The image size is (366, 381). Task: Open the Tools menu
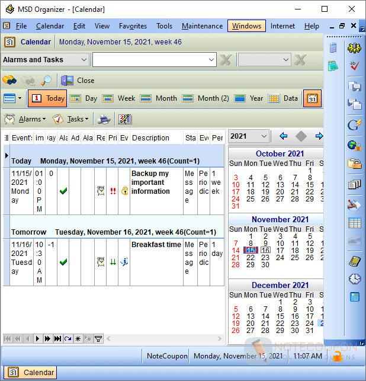pyautogui.click(x=165, y=26)
